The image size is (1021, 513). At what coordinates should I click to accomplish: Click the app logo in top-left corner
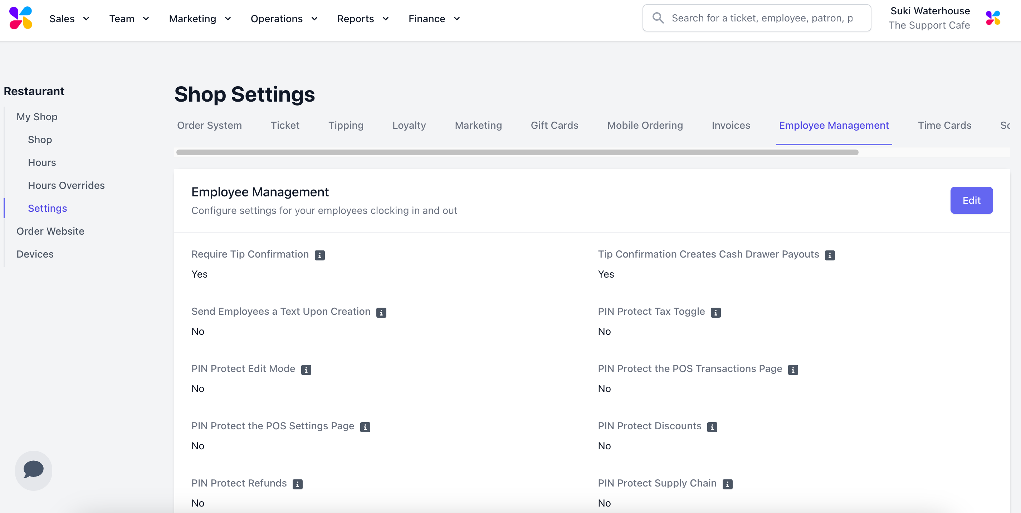21,18
